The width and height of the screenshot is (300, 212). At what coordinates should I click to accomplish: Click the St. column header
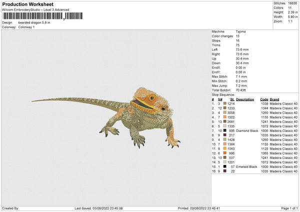tap(232, 99)
